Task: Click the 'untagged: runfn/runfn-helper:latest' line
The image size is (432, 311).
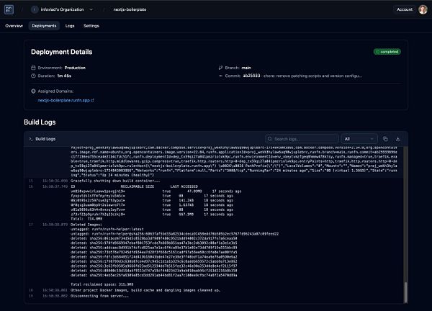Action: pyautogui.click(x=107, y=229)
